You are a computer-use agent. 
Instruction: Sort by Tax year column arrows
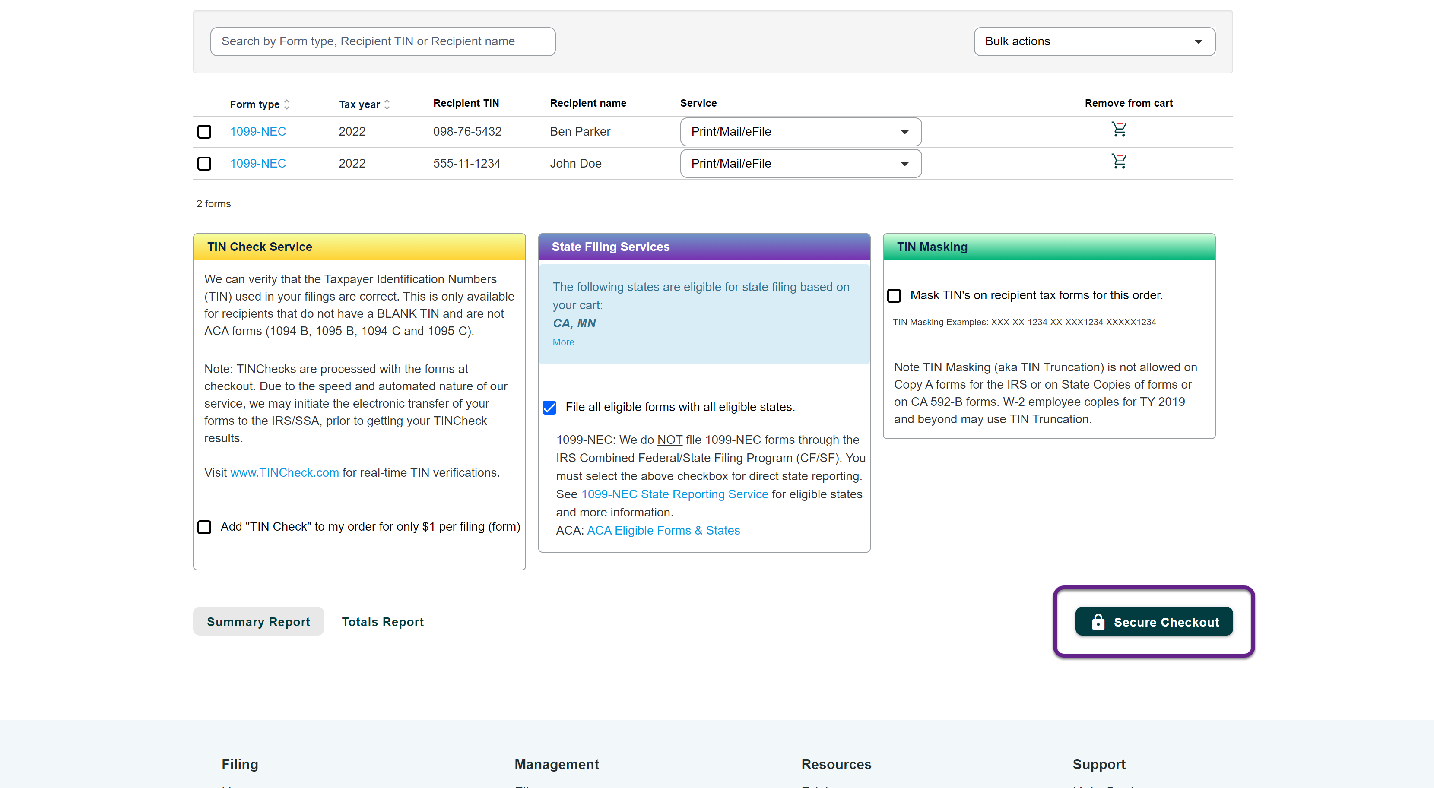(x=387, y=104)
